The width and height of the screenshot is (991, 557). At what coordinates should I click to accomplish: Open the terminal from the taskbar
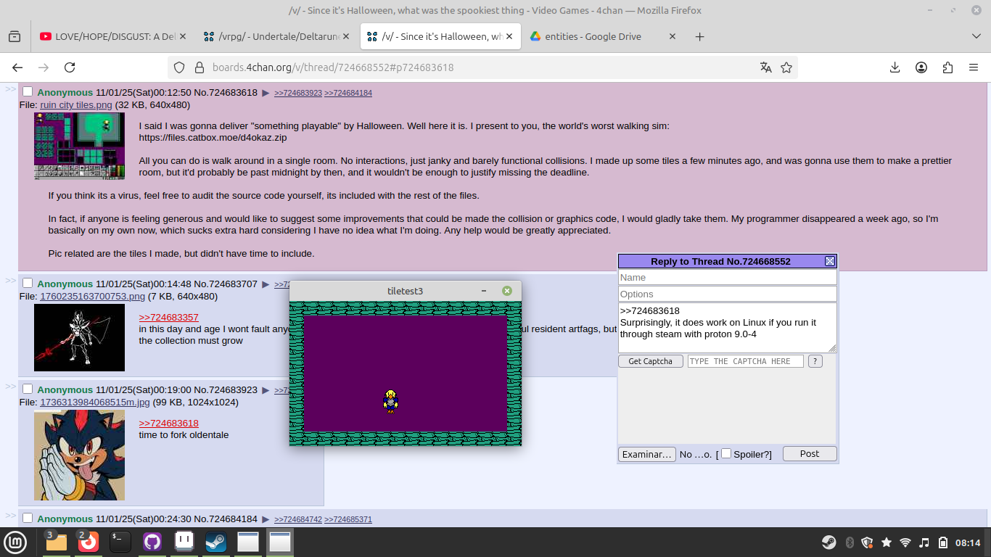[120, 542]
